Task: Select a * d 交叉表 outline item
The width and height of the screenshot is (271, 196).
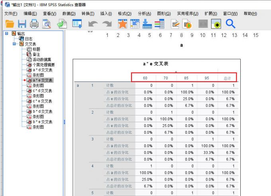Action: pyautogui.click(x=43, y=70)
